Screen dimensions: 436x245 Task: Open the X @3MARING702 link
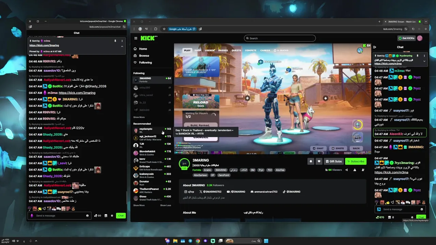click(210, 192)
